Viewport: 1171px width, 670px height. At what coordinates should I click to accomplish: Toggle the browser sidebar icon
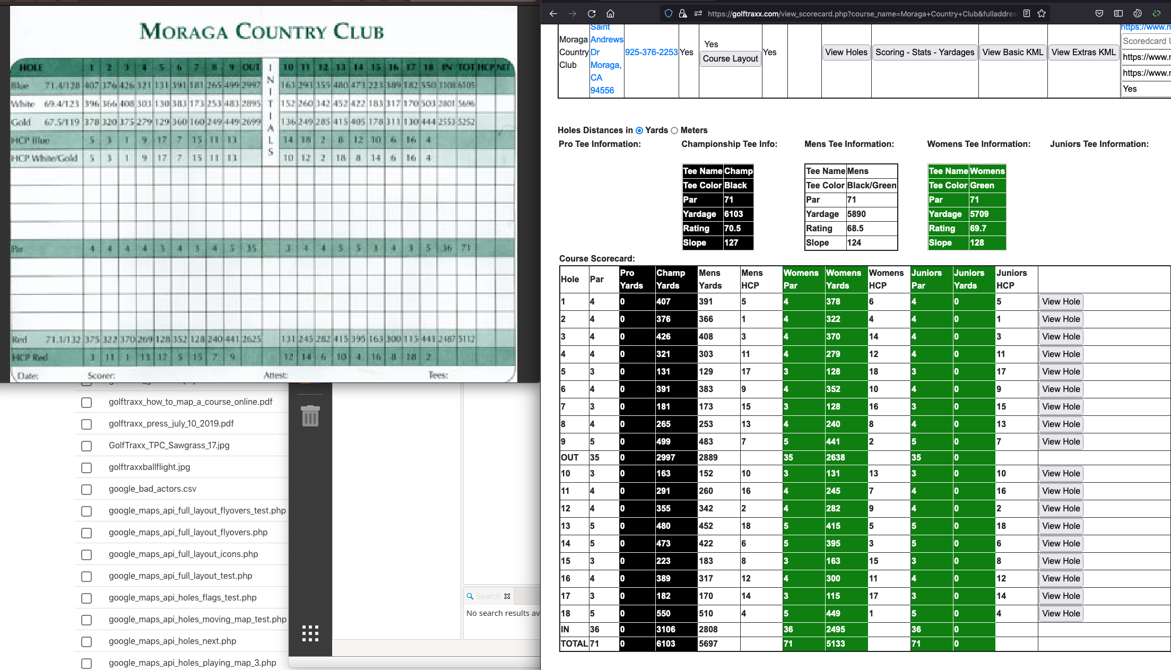click(1118, 14)
